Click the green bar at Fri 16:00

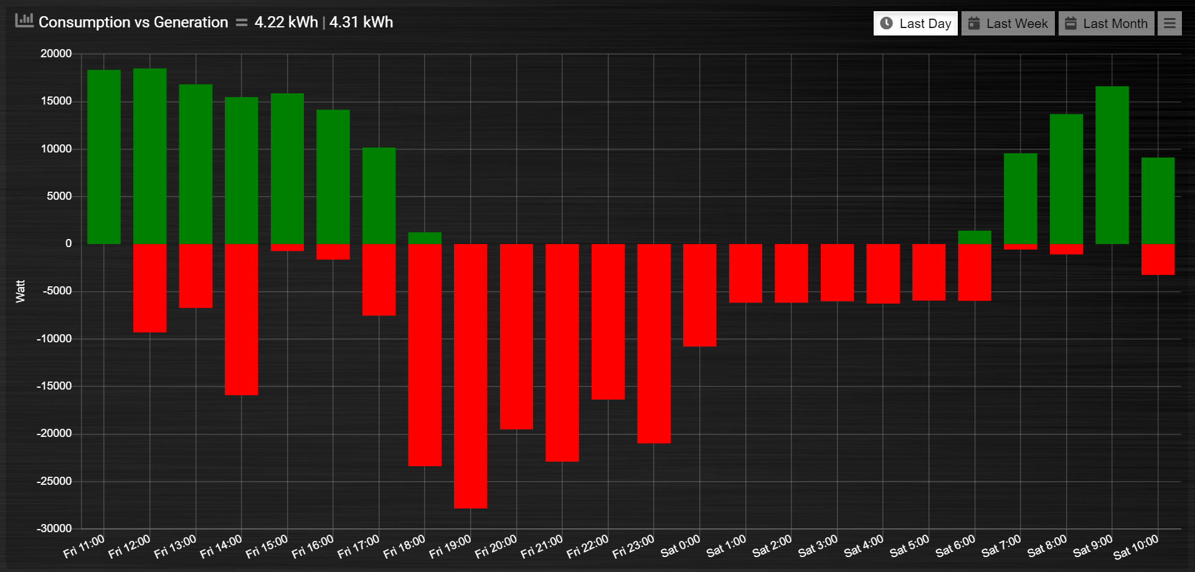click(333, 177)
